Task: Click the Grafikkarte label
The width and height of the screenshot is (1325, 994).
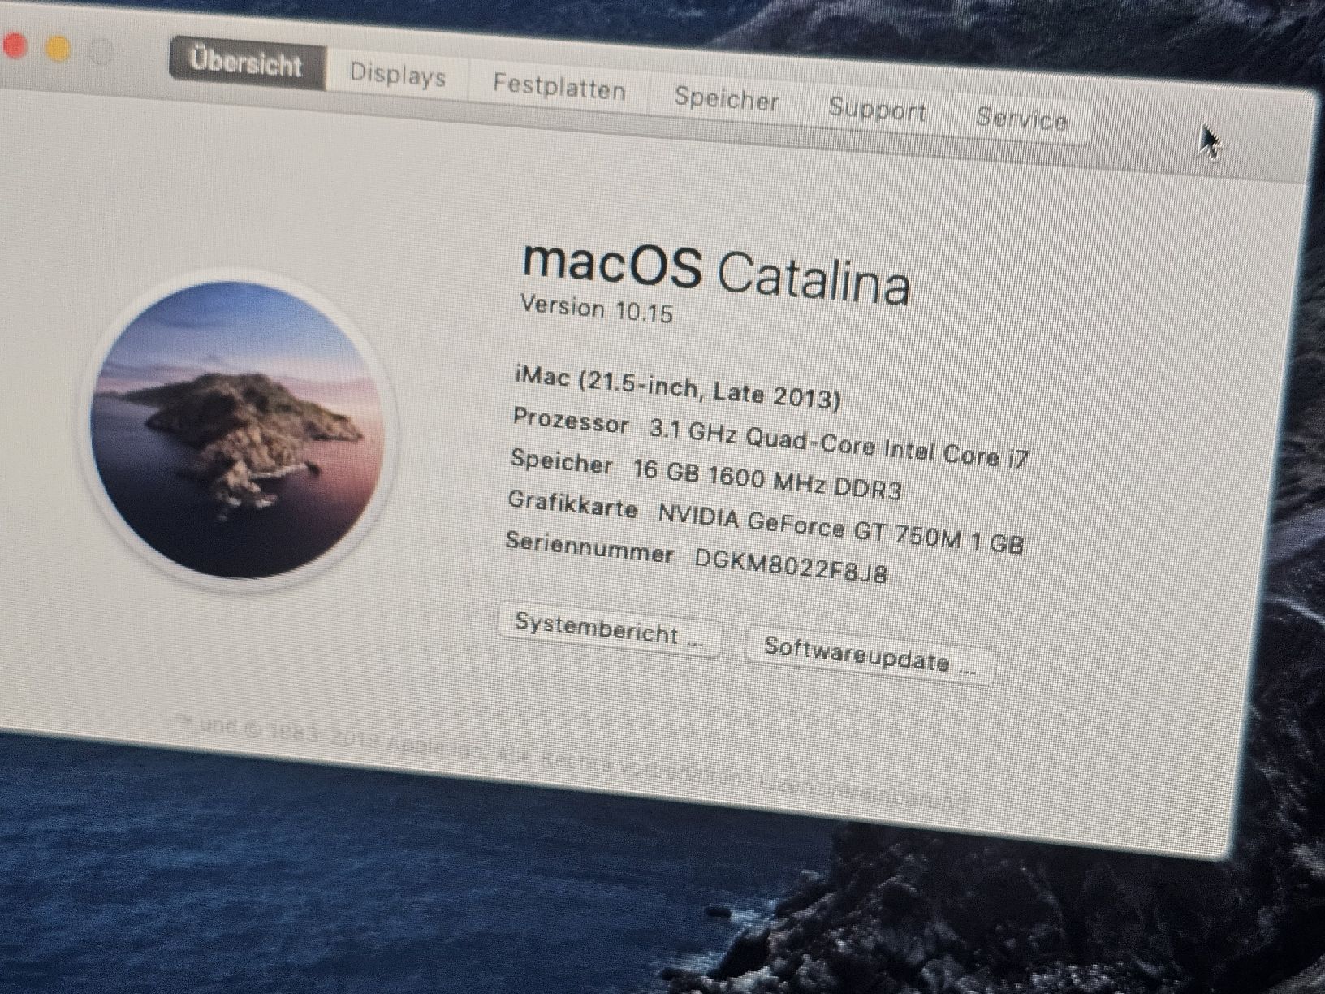Action: point(572,504)
